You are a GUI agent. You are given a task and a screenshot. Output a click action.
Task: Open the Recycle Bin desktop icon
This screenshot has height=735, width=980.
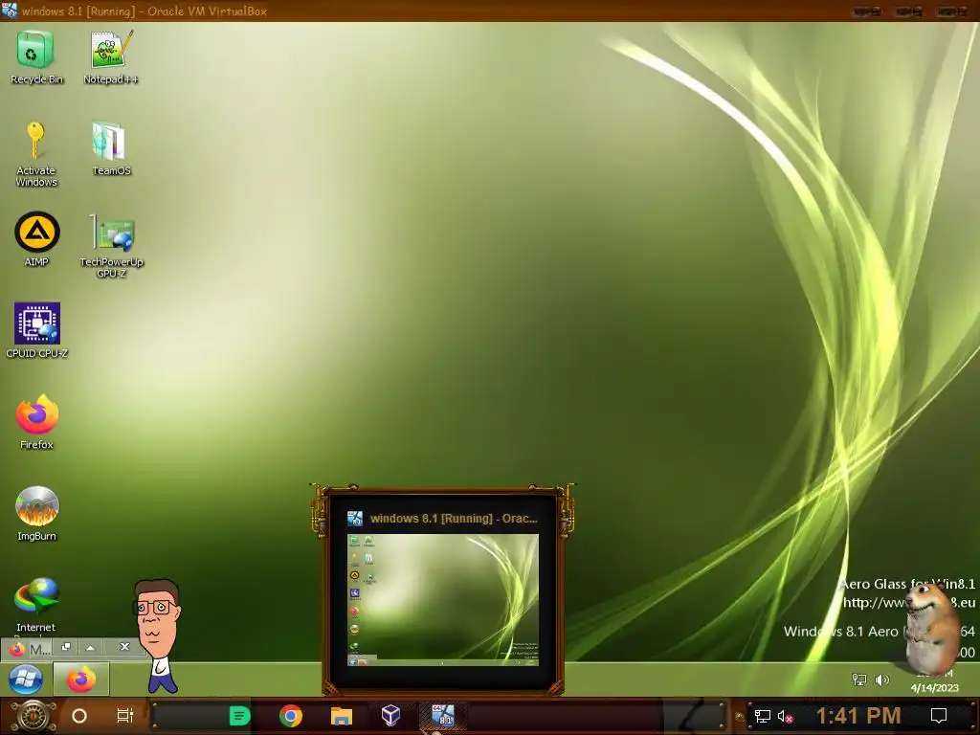point(36,56)
